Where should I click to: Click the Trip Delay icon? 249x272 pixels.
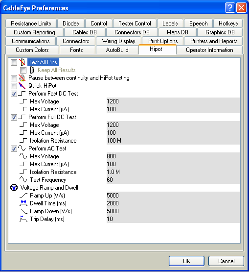23,219
